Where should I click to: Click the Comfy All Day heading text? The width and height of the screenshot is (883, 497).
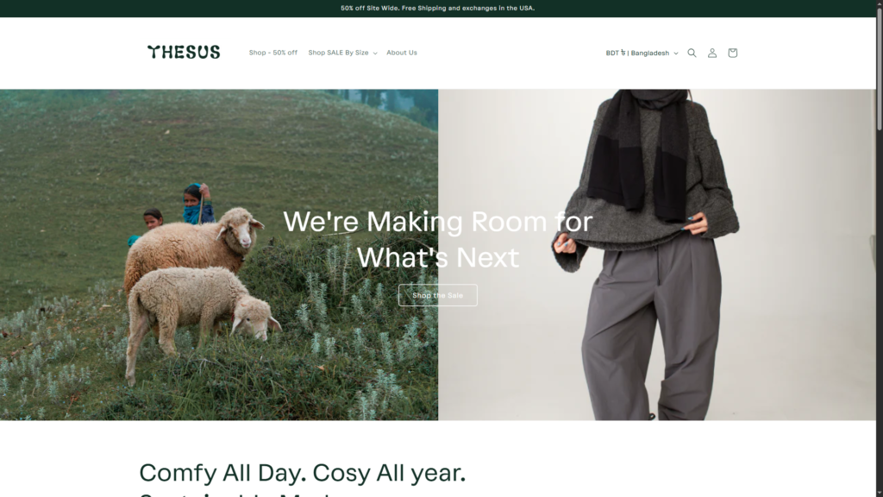click(303, 473)
